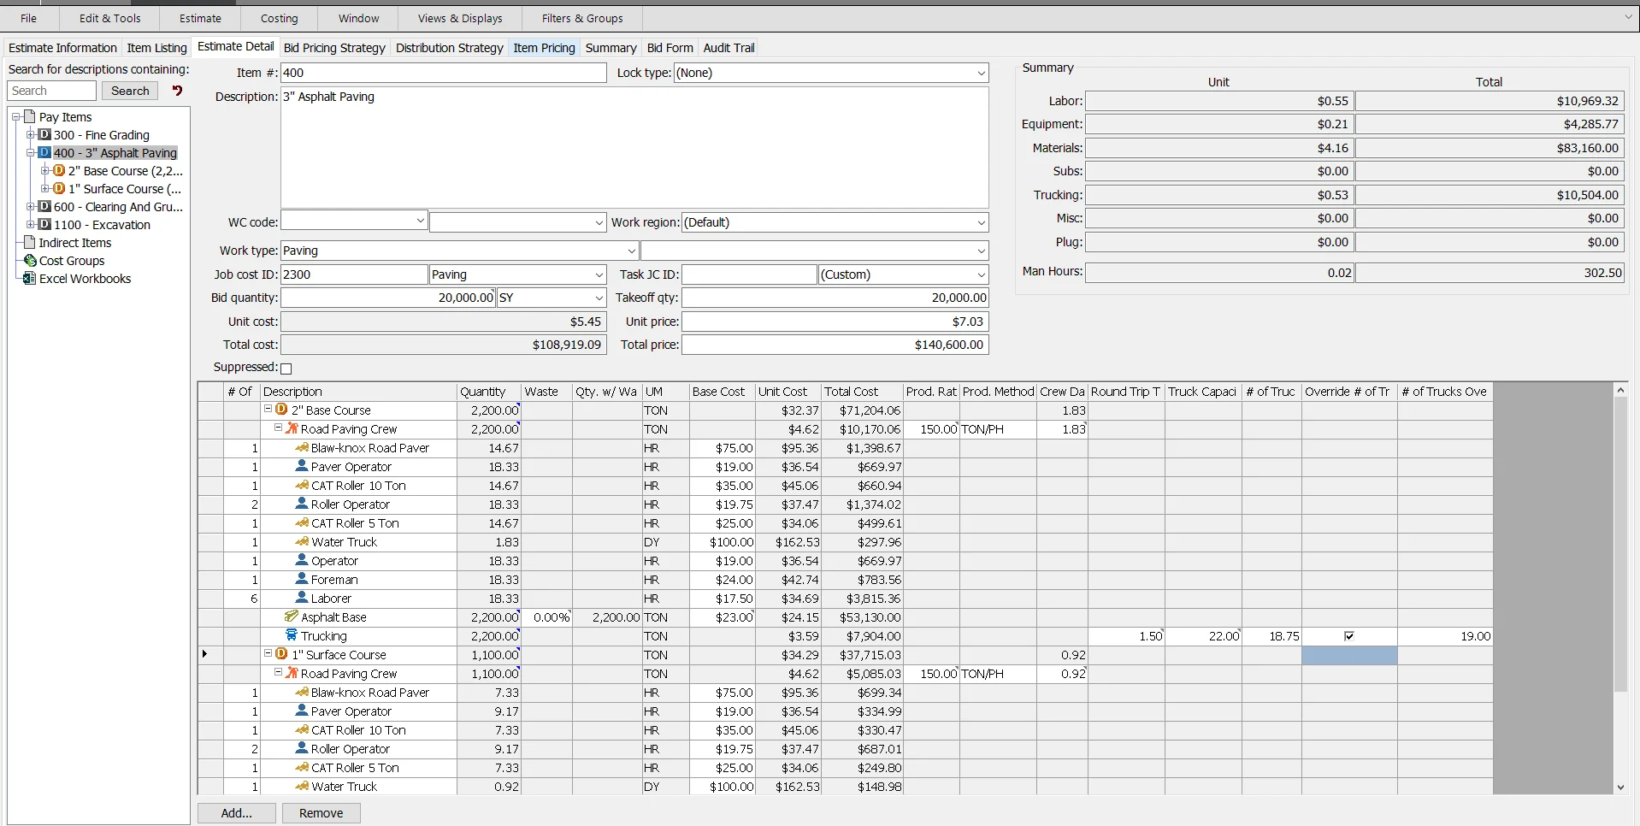Click the crew icon of first Road Paving Crew row
The height and width of the screenshot is (826, 1640).
pyautogui.click(x=292, y=428)
